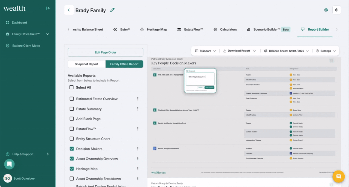349x187 pixels.
Task: Go back using the left arrow button
Action: pos(69,10)
